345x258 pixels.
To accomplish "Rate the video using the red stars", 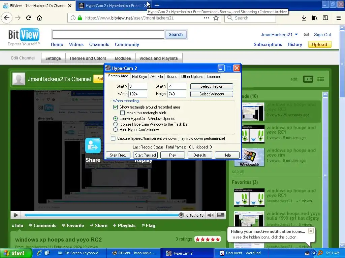I will point(208,239).
